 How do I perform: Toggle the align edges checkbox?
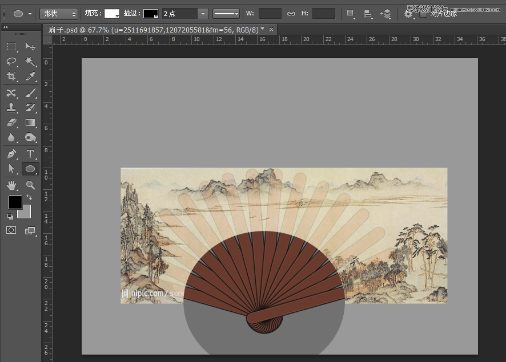(423, 14)
